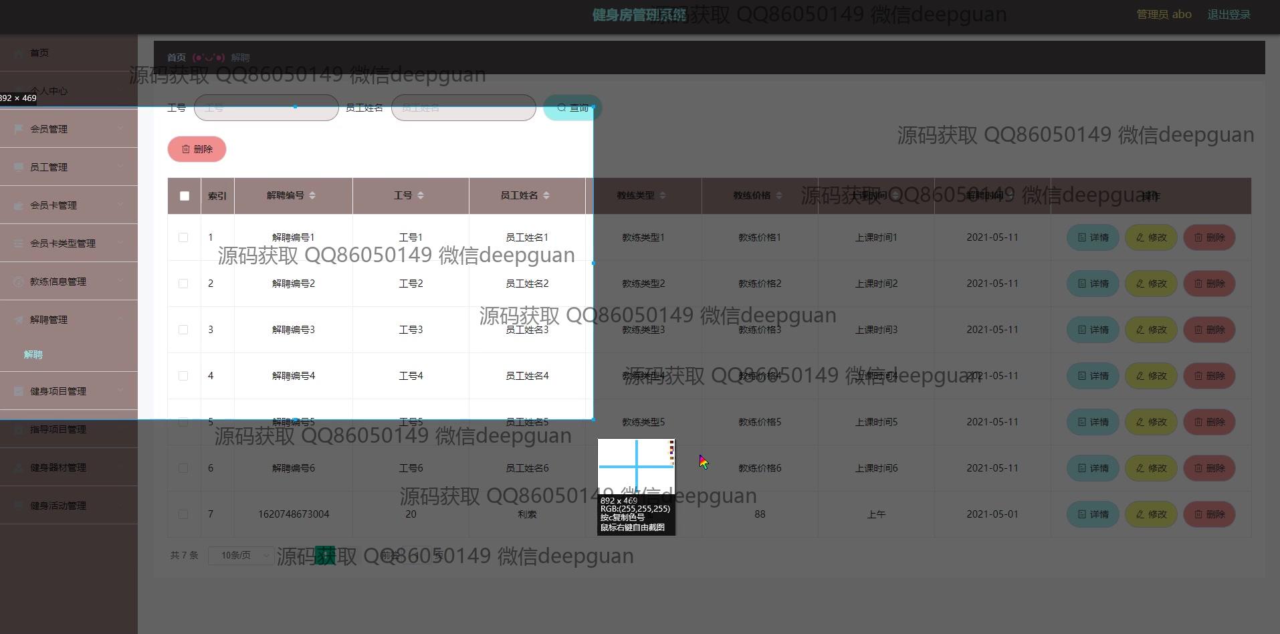1280x634 pixels.
Task: Click the 教练价格6 cell
Action: click(x=760, y=468)
